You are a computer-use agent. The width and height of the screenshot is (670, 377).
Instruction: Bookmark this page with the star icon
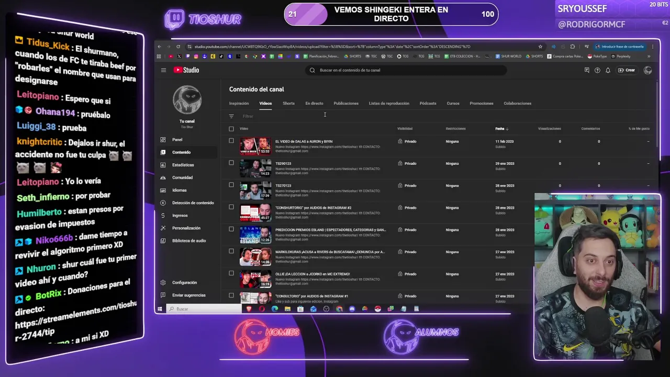point(540,47)
